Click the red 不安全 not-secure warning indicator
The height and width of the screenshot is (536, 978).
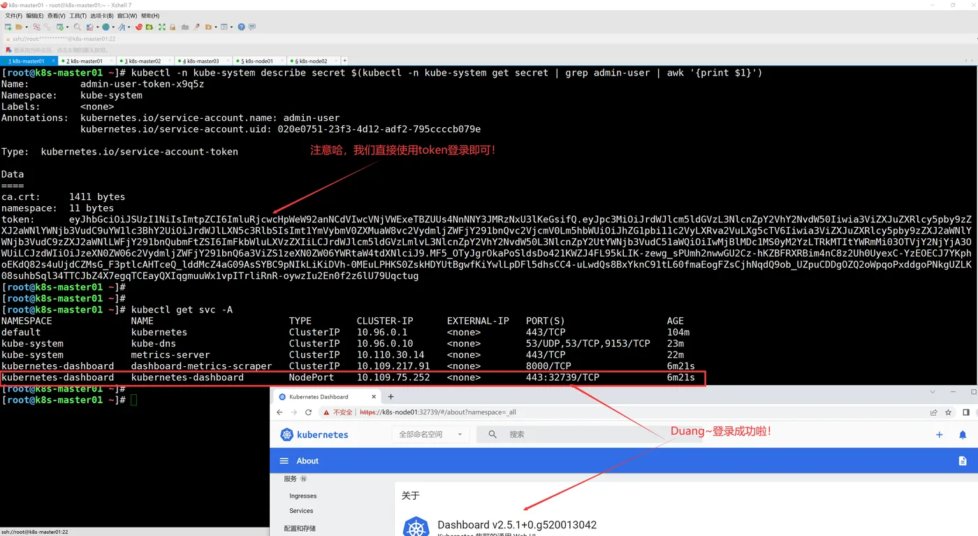pyautogui.click(x=337, y=412)
